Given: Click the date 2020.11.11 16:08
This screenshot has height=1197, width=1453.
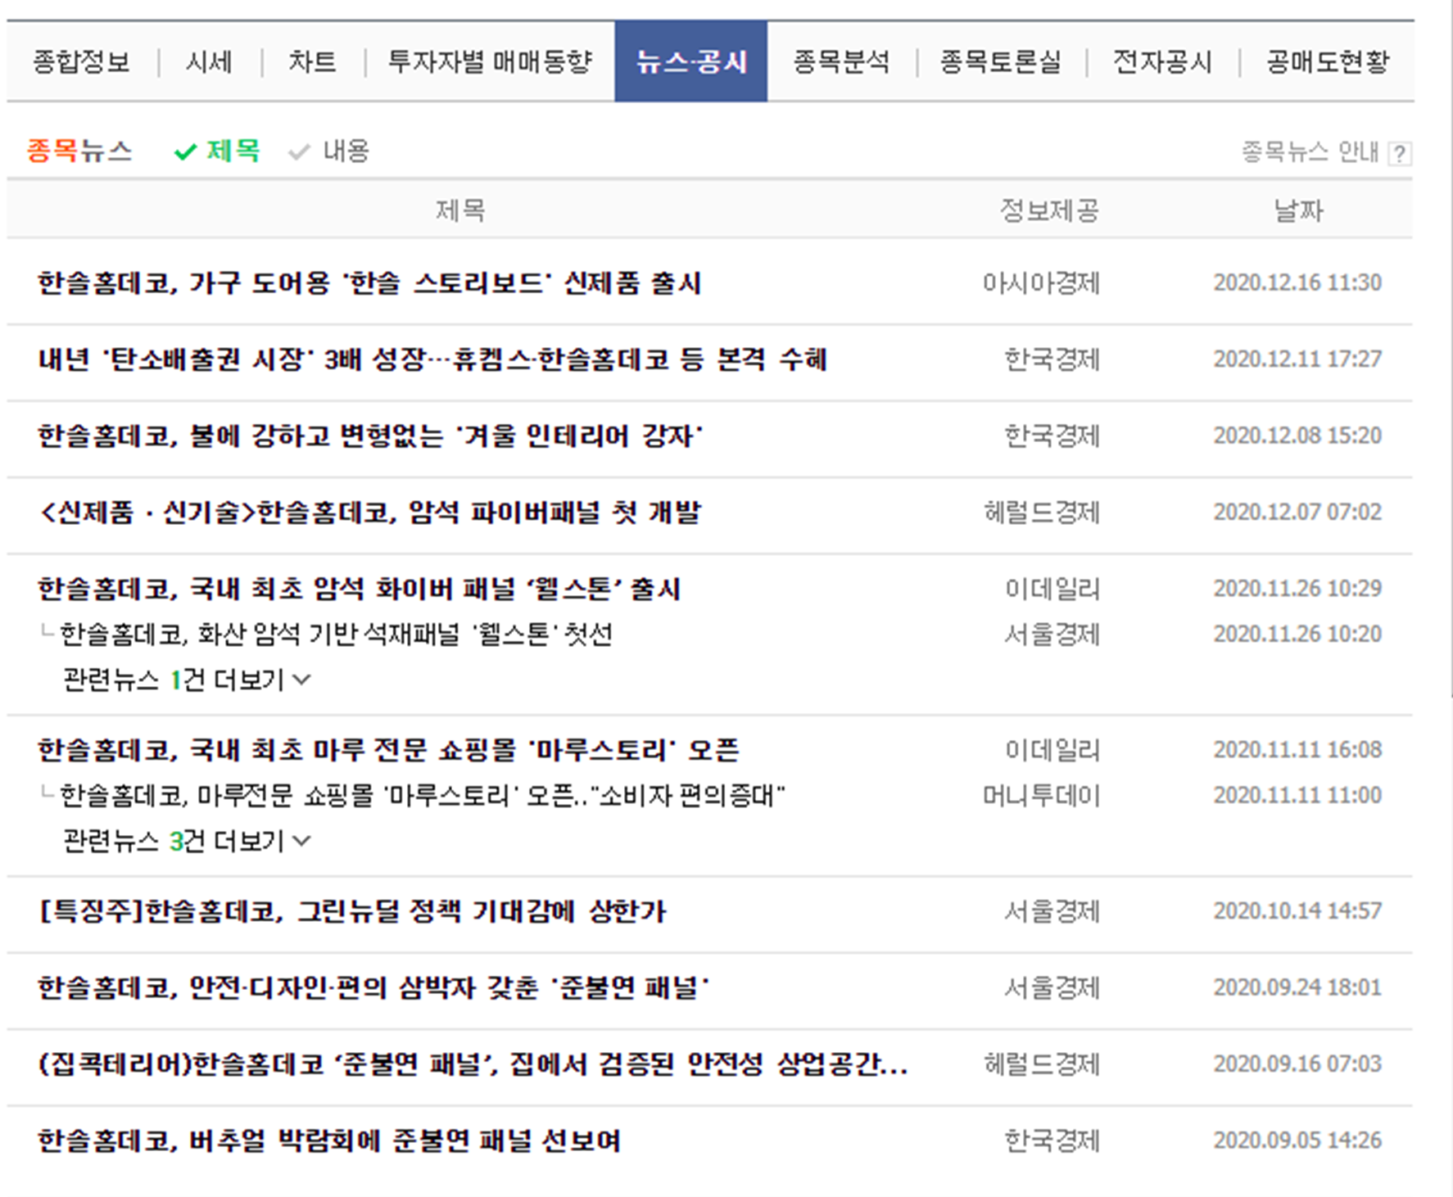Looking at the screenshot, I should (x=1297, y=750).
